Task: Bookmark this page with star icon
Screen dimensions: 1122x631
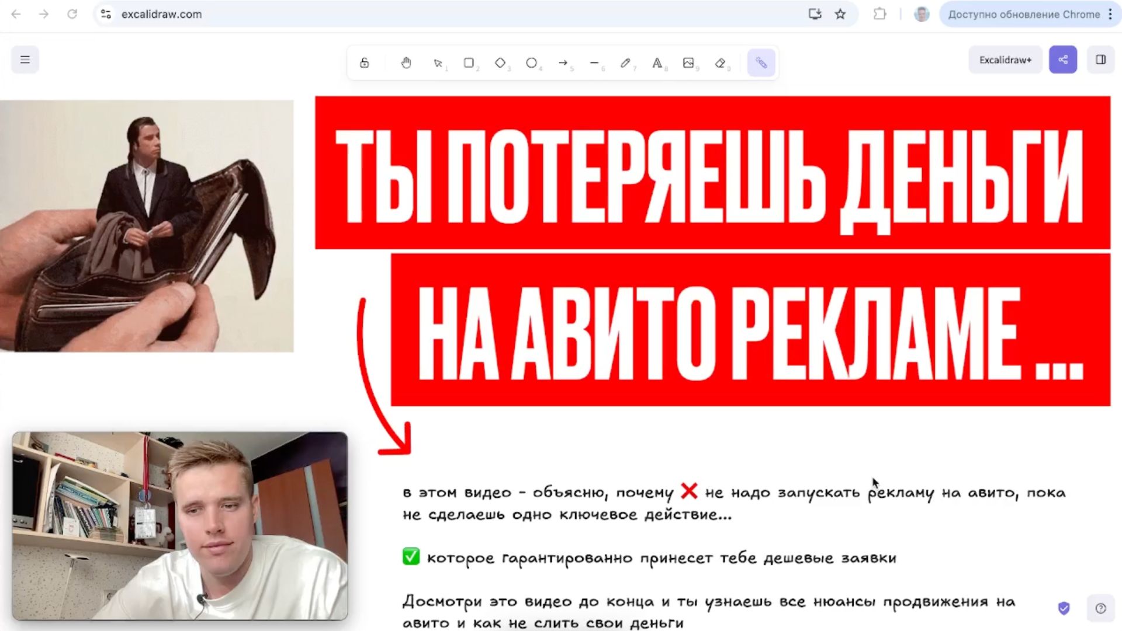Action: [840, 14]
